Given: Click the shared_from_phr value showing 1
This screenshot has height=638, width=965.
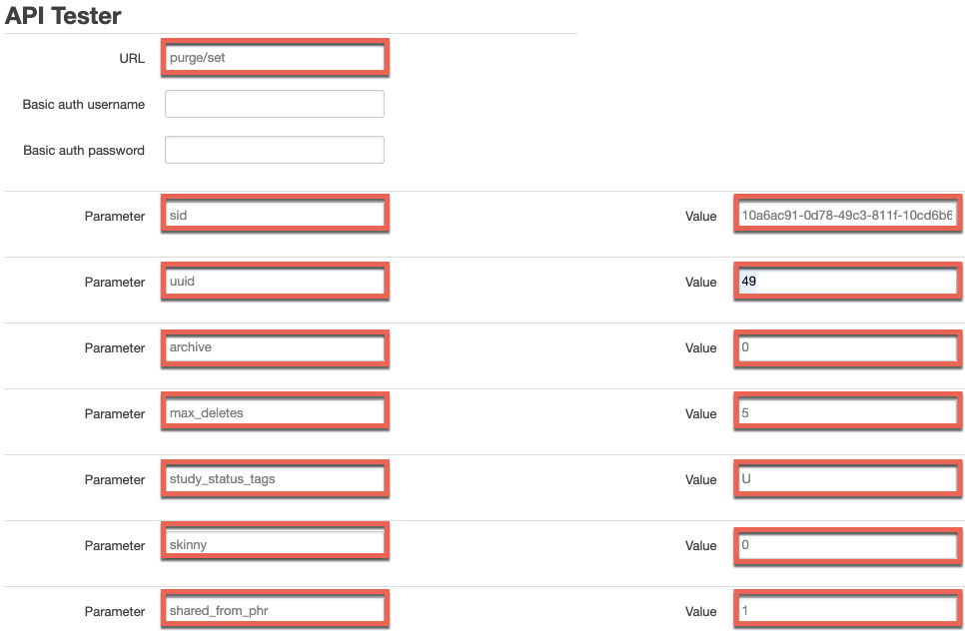Looking at the screenshot, I should pyautogui.click(x=847, y=610).
